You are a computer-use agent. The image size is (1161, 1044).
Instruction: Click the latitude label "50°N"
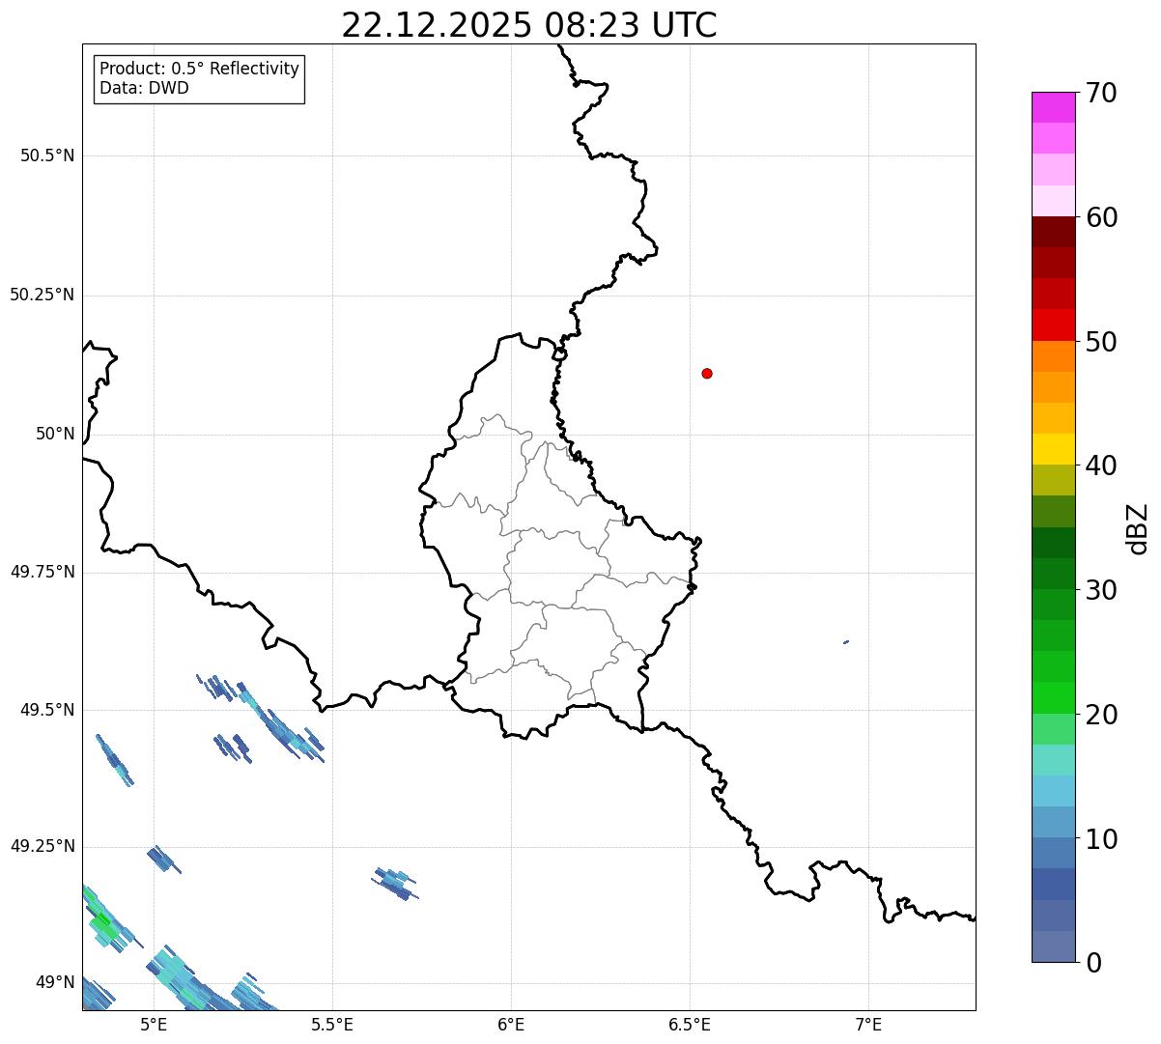(x=55, y=434)
